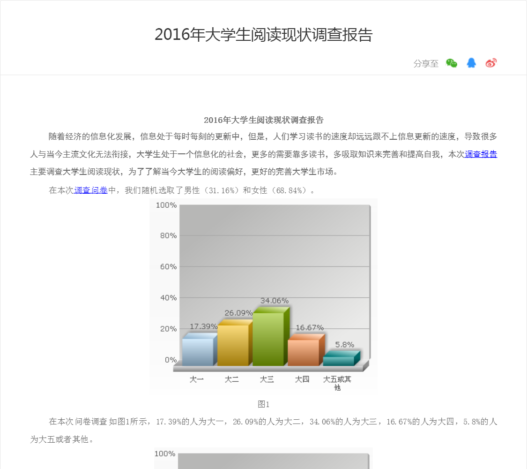The image size is (527, 469).
Task: Click the 60% axis value in first chart
Action: 168,267
